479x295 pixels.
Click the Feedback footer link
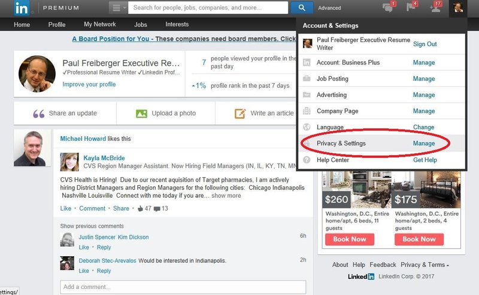point(383,265)
